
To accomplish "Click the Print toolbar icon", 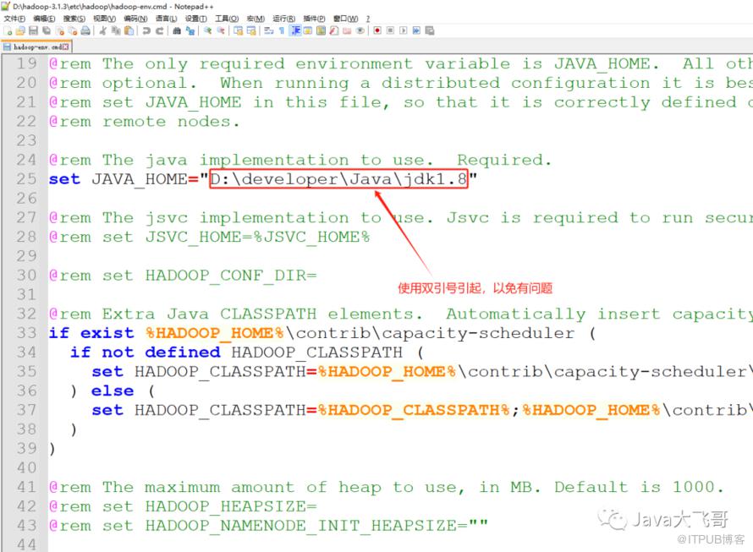I will point(85,31).
